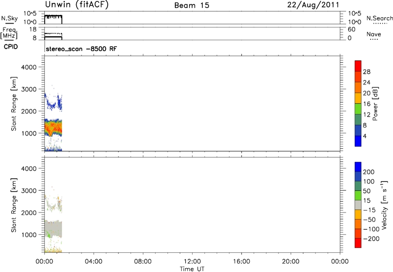Pick the light green segment of Power color bar
This screenshot has width=393, height=272.
pyautogui.click(x=358, y=109)
